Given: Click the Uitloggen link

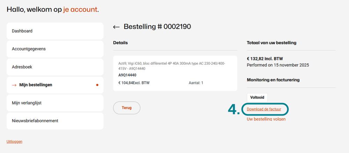Looking at the screenshot, I should 14,142.
